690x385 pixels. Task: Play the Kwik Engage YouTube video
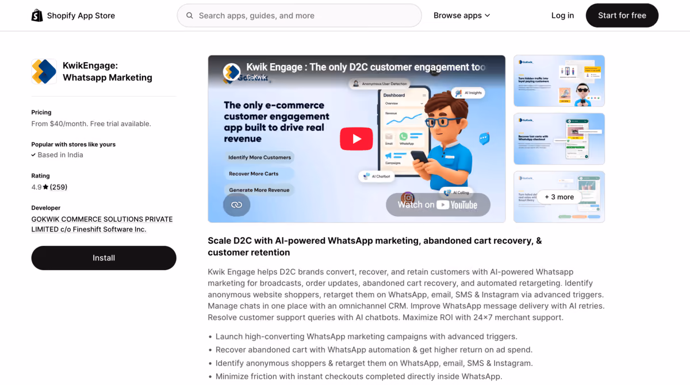356,138
